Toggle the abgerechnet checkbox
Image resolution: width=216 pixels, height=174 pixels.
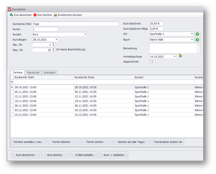pyautogui.click(x=151, y=62)
